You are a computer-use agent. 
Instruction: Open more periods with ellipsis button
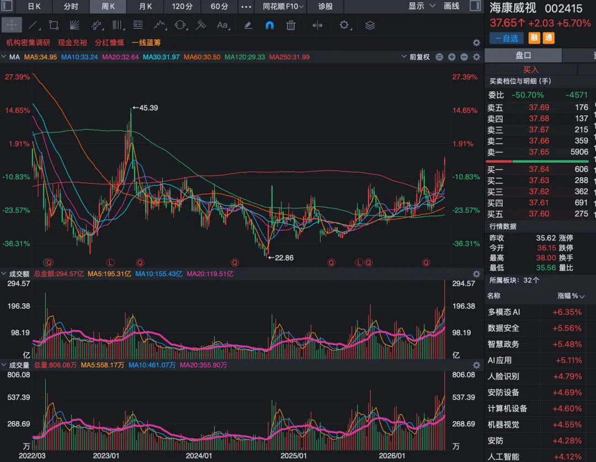pos(246,7)
